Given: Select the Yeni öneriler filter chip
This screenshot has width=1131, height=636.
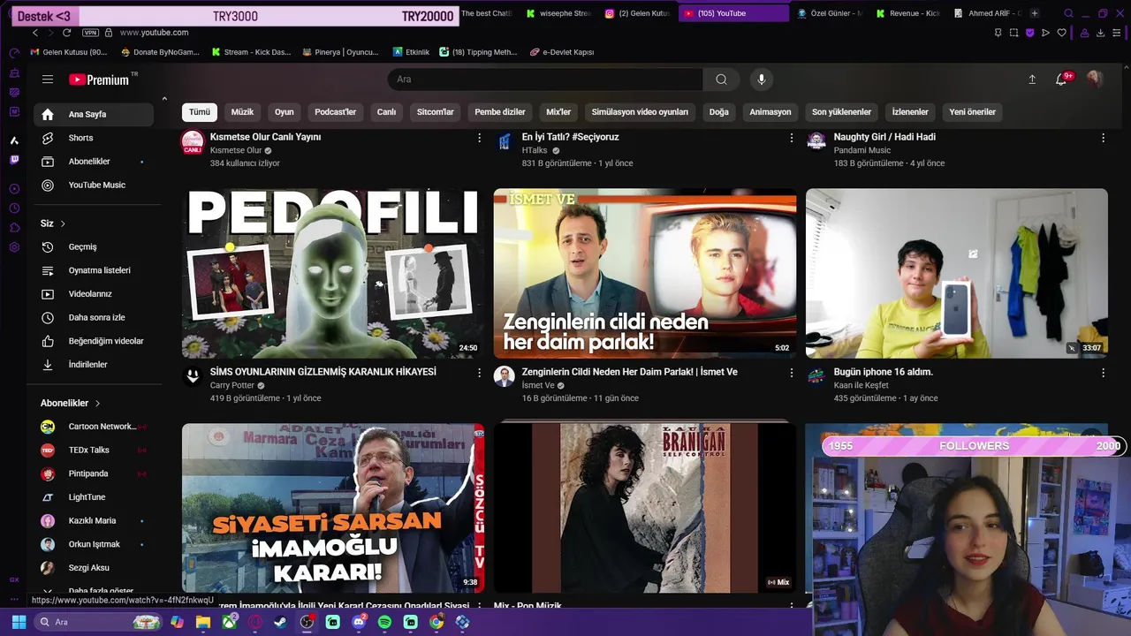Looking at the screenshot, I should [x=972, y=112].
